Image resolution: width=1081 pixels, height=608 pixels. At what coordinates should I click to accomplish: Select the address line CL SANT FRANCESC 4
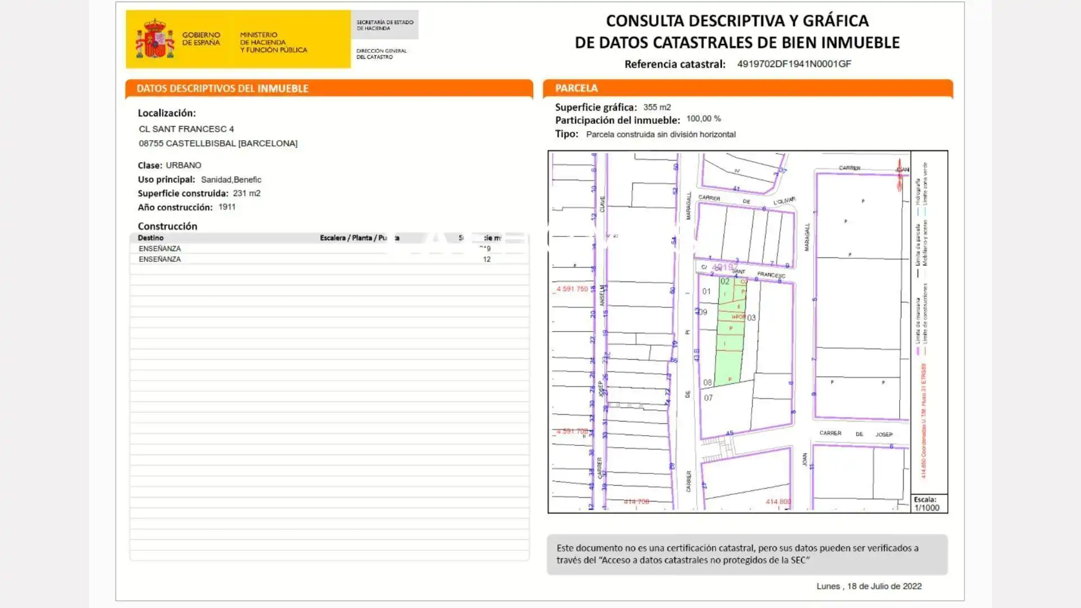coord(186,129)
